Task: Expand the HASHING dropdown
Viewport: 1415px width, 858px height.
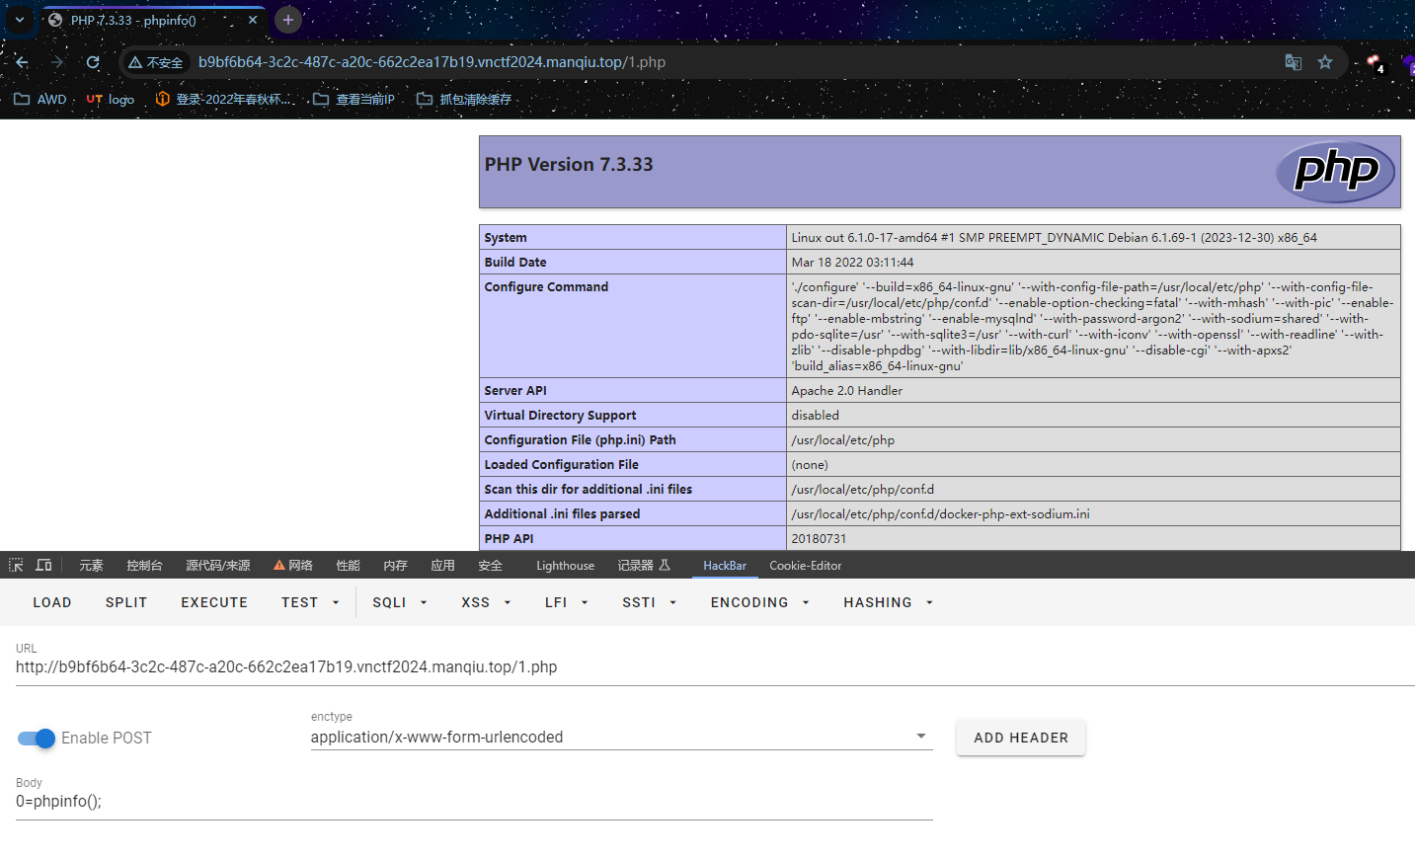Action: pos(888,602)
